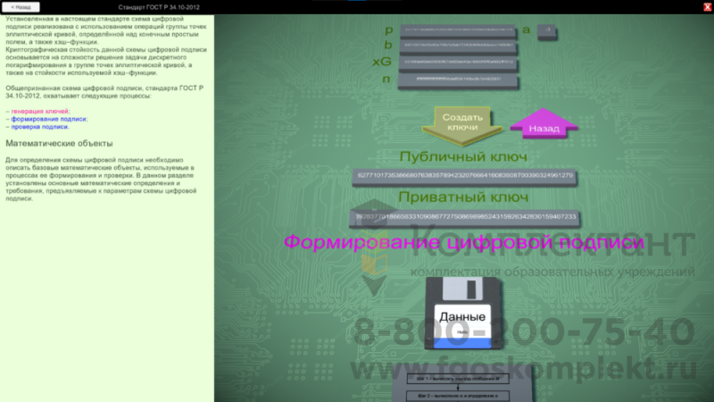Screen dimensions: 714x402
Task: Click the xG parameter value field
Action: (x=459, y=63)
